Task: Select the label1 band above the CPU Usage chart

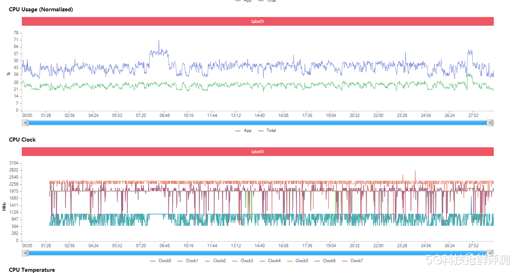Action: click(258, 21)
